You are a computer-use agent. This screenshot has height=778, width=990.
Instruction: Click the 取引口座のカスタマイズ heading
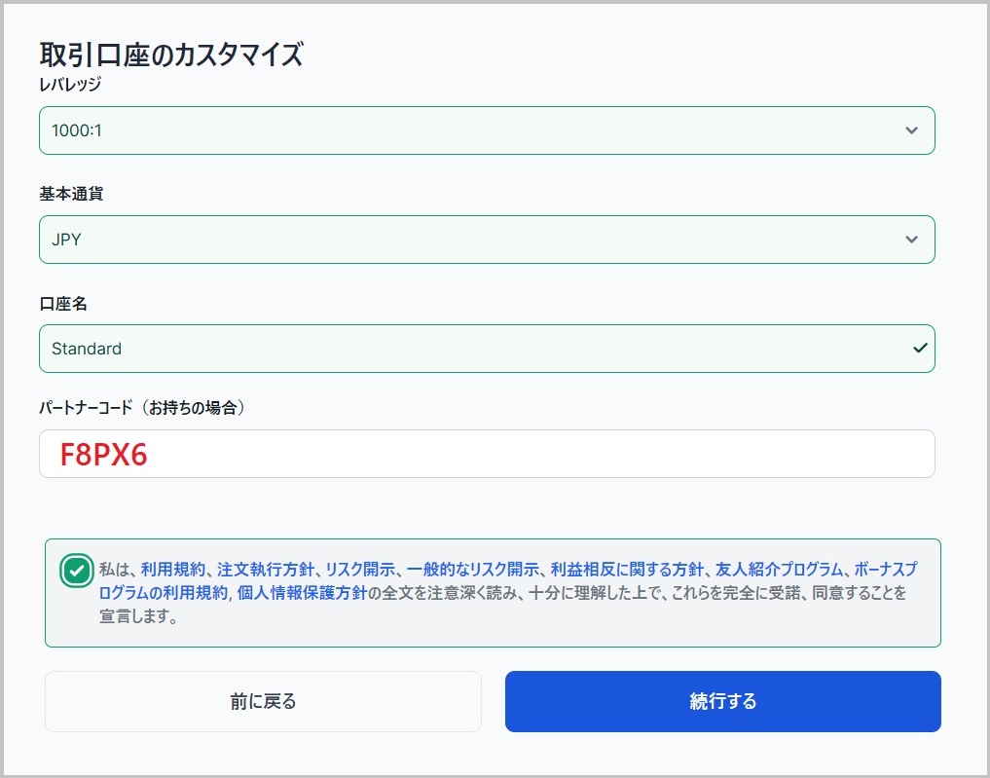click(171, 55)
